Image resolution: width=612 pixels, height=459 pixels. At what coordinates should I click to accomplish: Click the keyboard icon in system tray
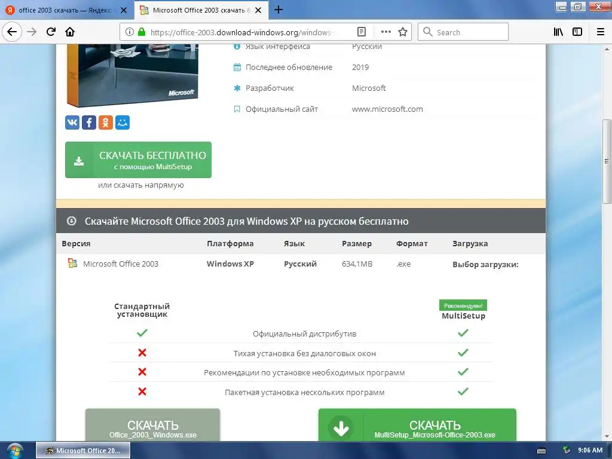pos(541,451)
